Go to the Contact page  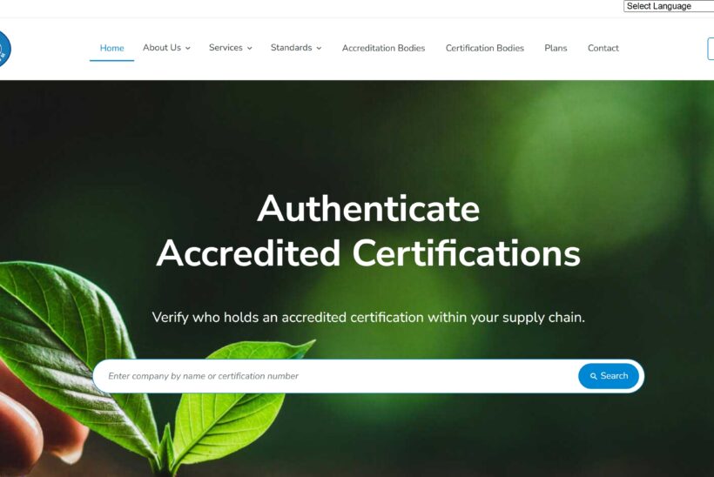point(603,48)
